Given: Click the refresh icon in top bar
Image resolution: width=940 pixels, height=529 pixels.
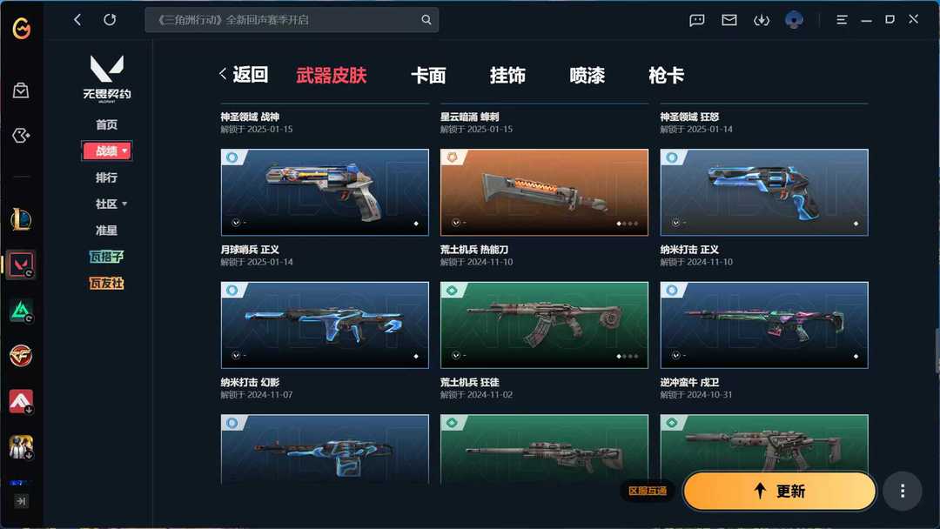Looking at the screenshot, I should [110, 20].
